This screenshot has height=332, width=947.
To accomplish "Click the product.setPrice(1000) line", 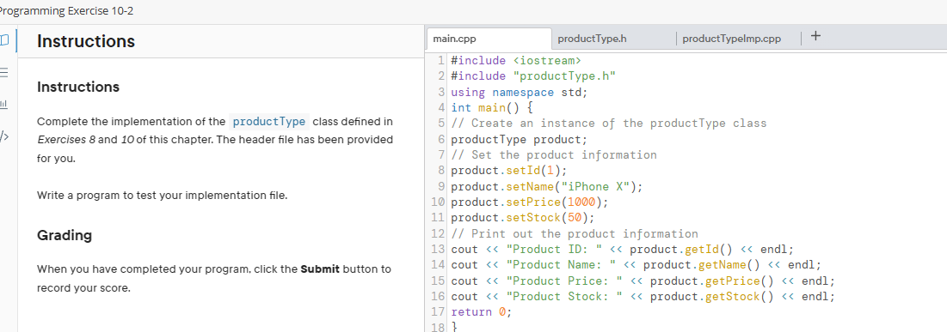I will click(x=530, y=202).
